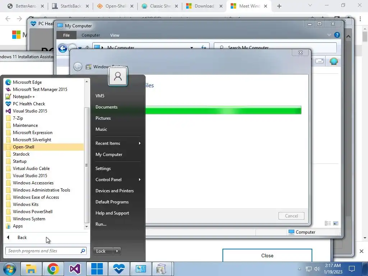Click the network icon in the system tray
The image size is (368, 276).
click(x=309, y=269)
